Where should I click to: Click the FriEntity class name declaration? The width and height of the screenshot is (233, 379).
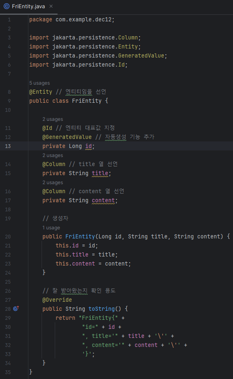click(x=86, y=101)
